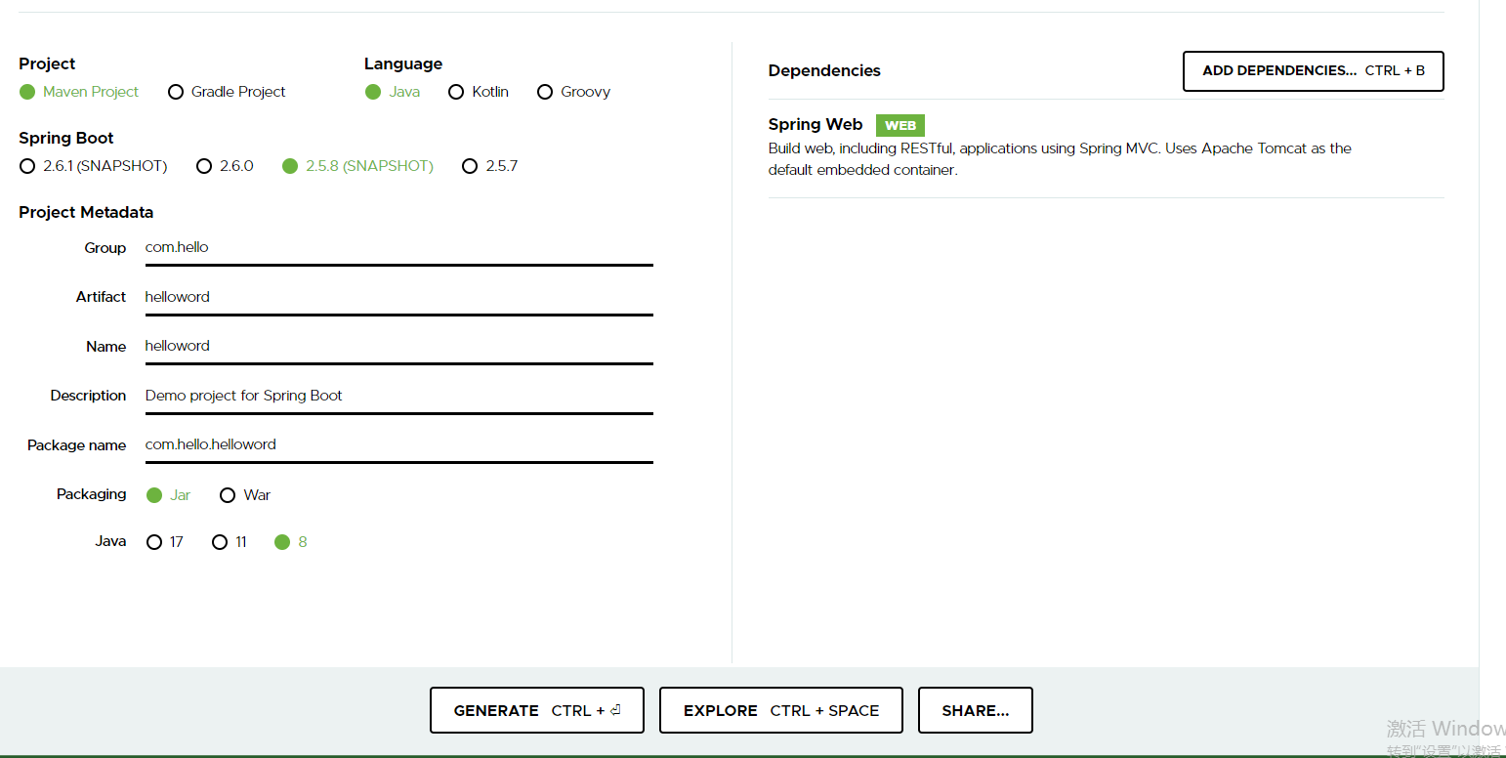
Task: Select Maven Project radio option
Action: tap(79, 92)
